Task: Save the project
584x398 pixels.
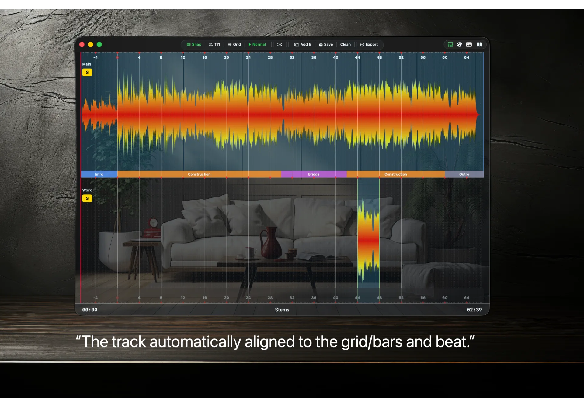Action: click(326, 45)
